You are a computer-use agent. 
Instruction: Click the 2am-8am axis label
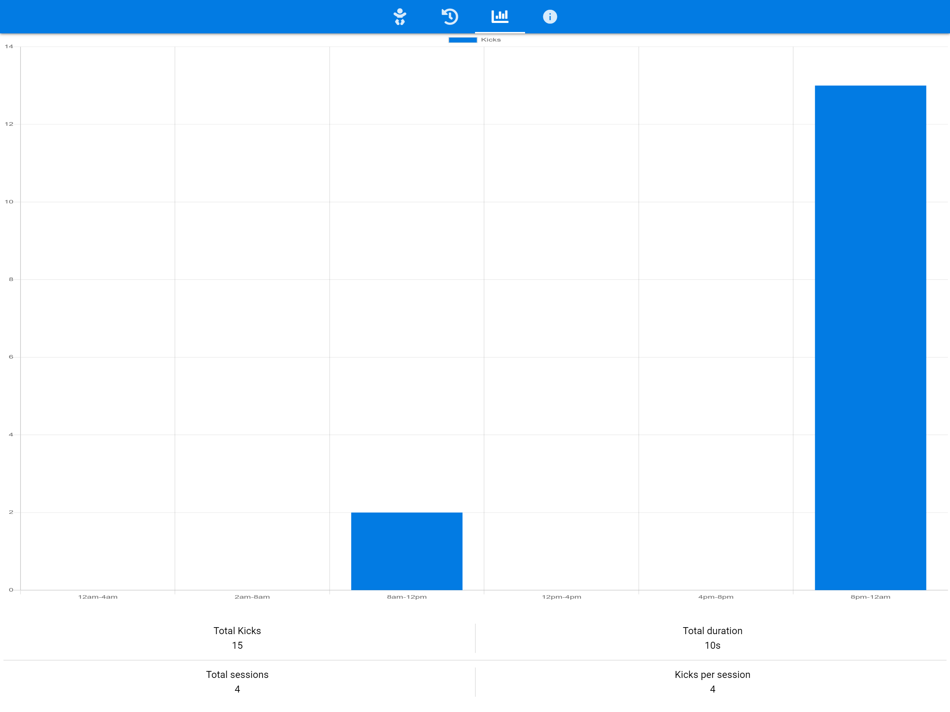[252, 597]
